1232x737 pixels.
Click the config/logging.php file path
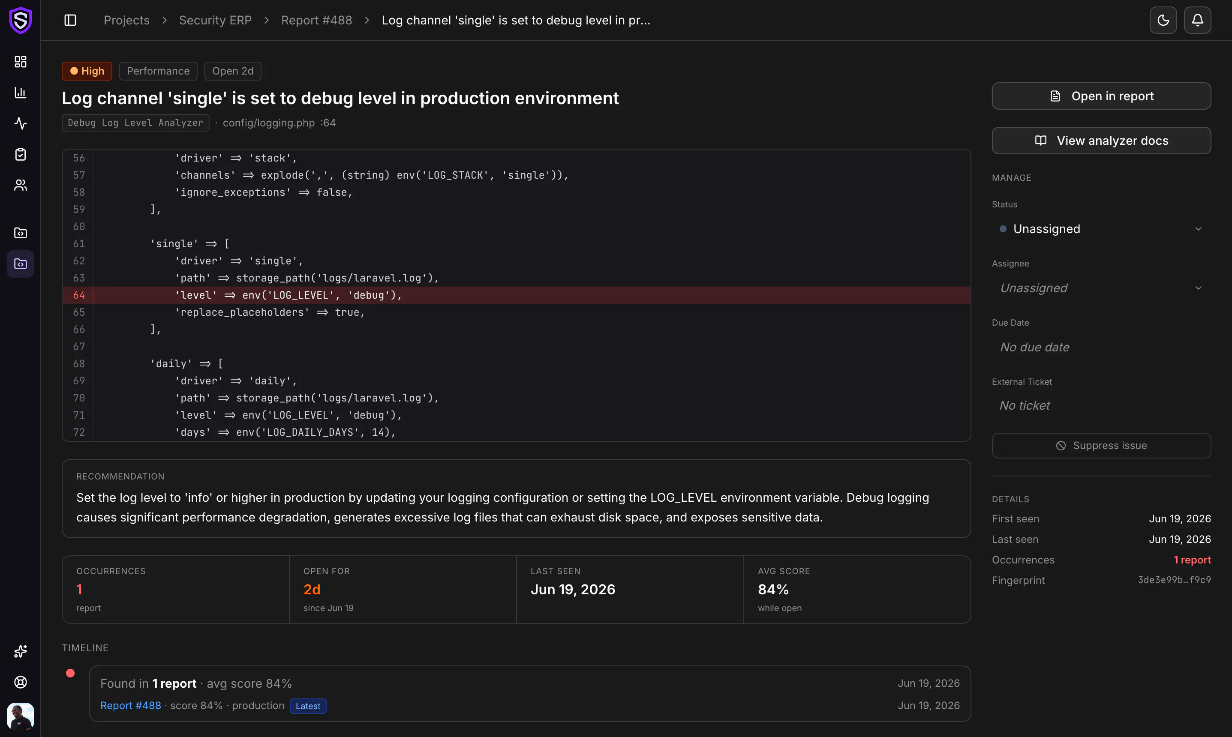(x=269, y=123)
